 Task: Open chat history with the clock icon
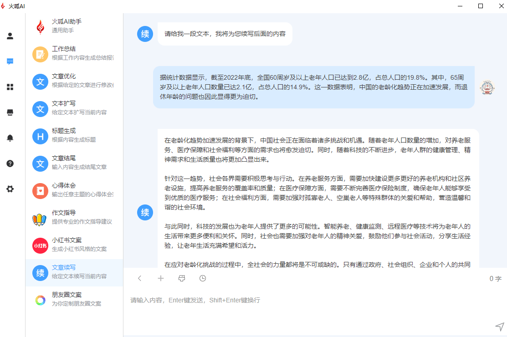click(x=202, y=278)
